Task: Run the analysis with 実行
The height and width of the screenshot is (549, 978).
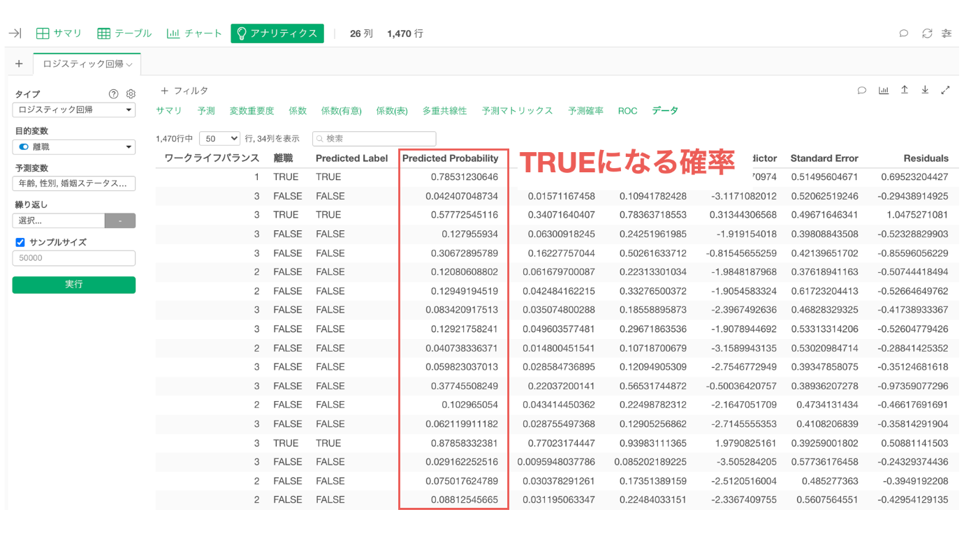Action: (x=74, y=285)
